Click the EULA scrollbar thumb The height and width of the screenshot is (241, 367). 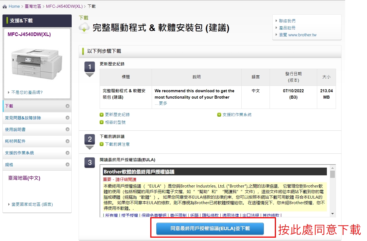point(333,174)
